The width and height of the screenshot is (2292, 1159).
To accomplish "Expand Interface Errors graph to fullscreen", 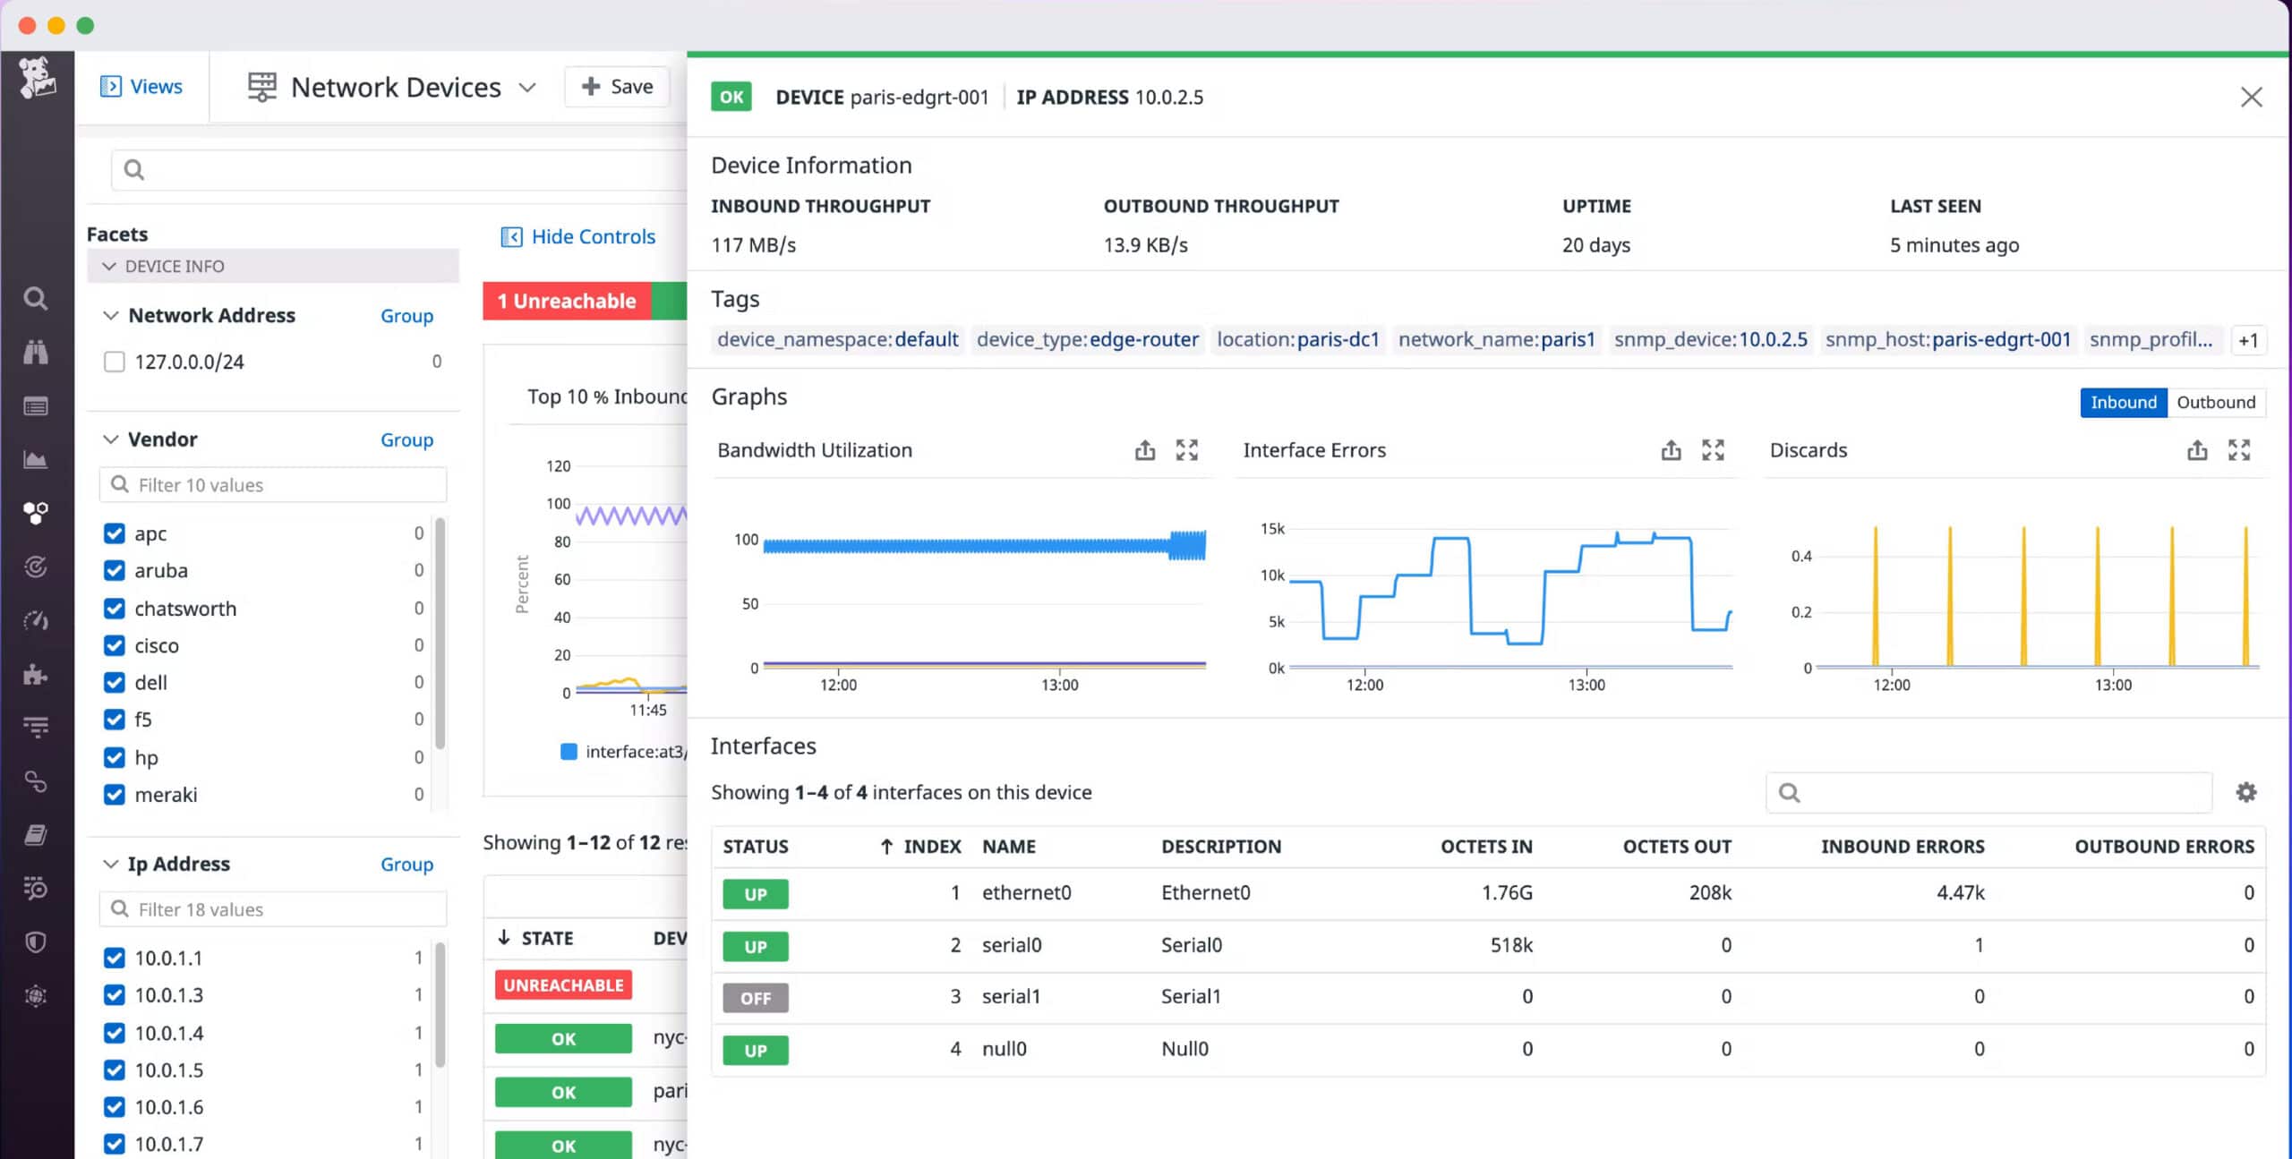I will click(x=1713, y=450).
